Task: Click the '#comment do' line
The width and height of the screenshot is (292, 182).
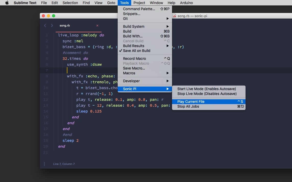Action: 75,53
